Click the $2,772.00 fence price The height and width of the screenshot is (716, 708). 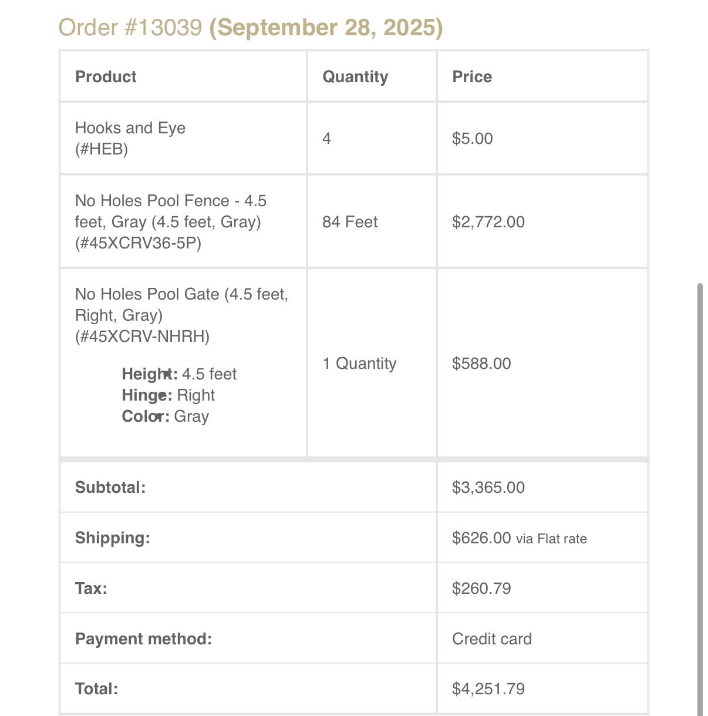pos(488,222)
